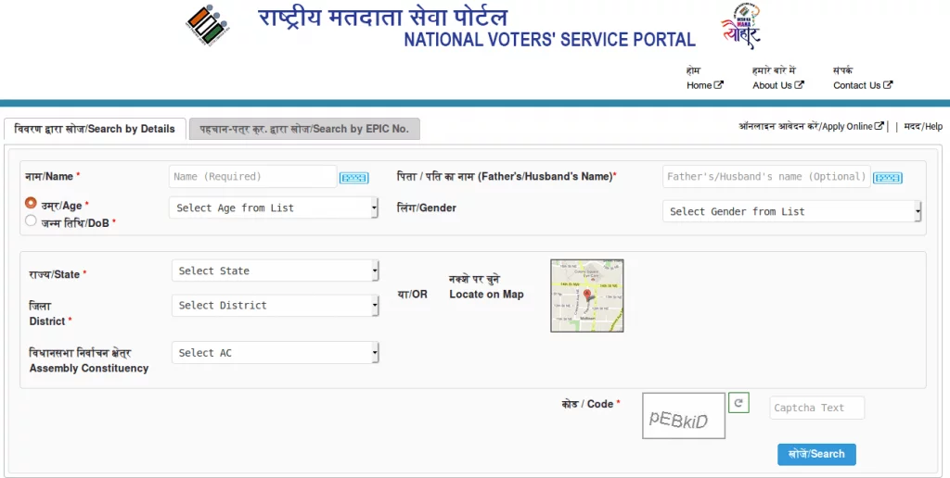Select the DoB radio button
Viewport: 950px width, 478px height.
click(x=31, y=221)
